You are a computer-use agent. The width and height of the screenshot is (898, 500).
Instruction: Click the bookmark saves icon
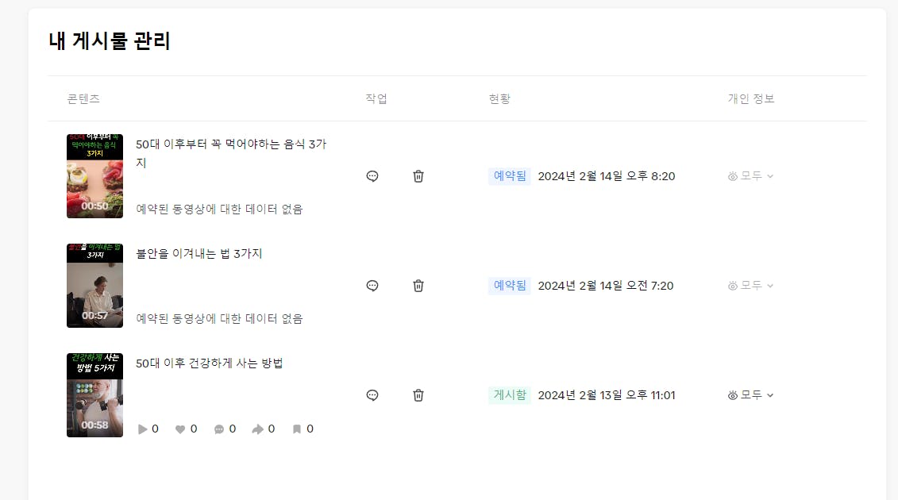pyautogui.click(x=297, y=429)
